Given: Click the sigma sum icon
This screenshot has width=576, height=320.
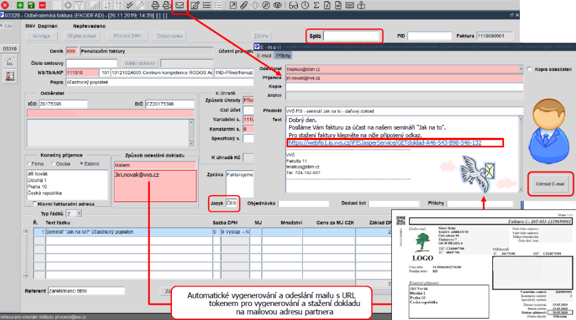Looking at the screenshot, I should point(316,5).
